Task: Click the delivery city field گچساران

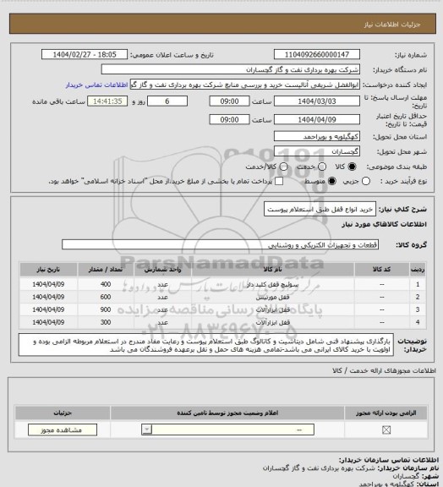Action: click(x=317, y=151)
